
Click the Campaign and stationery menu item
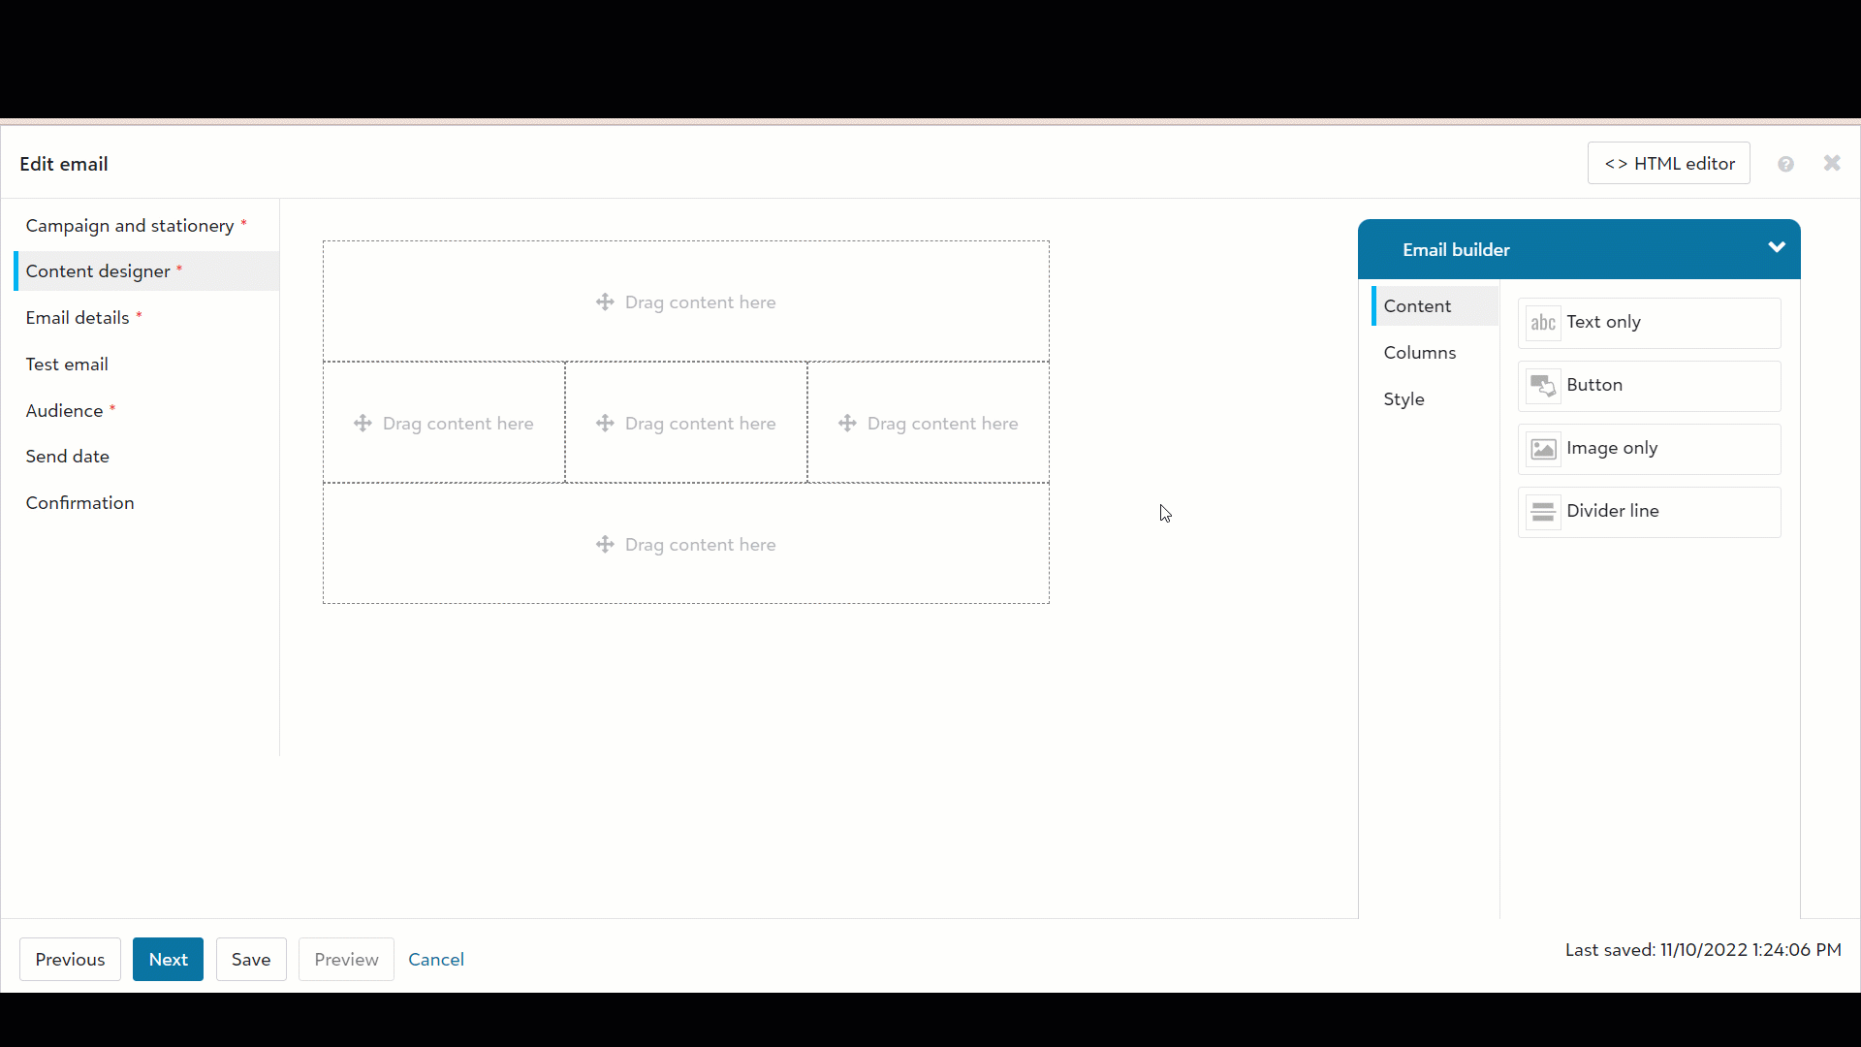coord(131,225)
